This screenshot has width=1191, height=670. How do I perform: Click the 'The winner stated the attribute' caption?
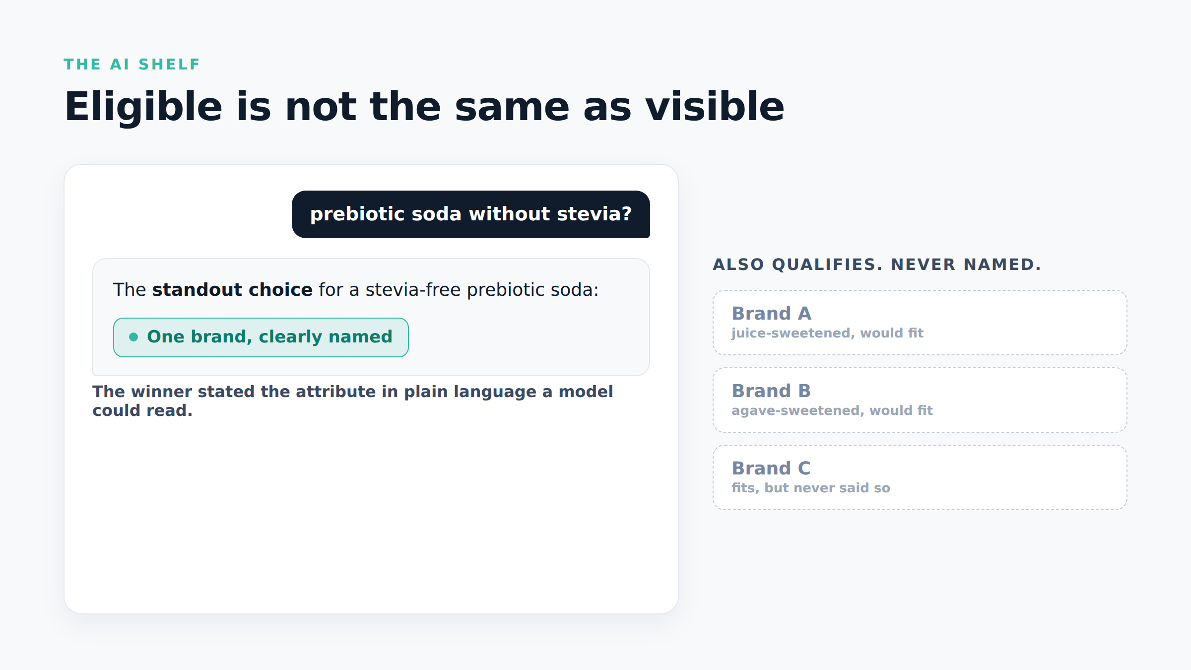click(353, 401)
